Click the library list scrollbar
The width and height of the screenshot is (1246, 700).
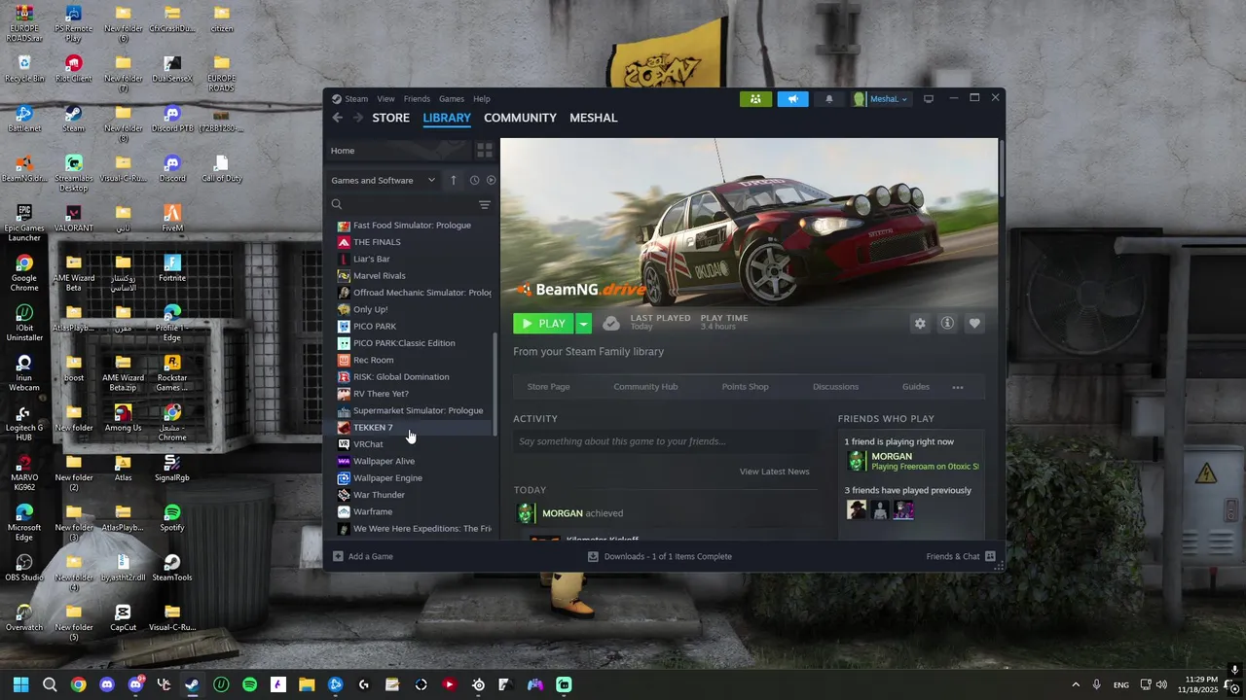pos(495,384)
